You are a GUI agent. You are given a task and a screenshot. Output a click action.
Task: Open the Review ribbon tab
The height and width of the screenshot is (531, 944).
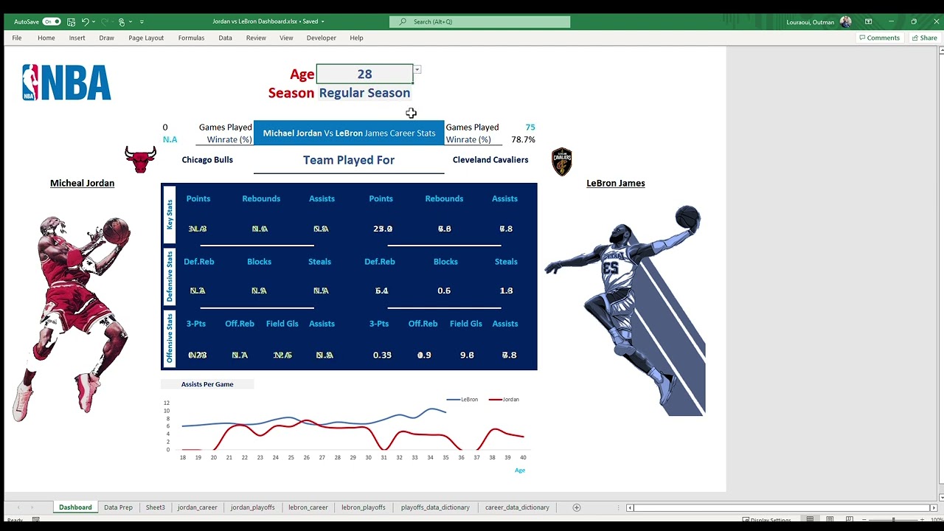[256, 38]
